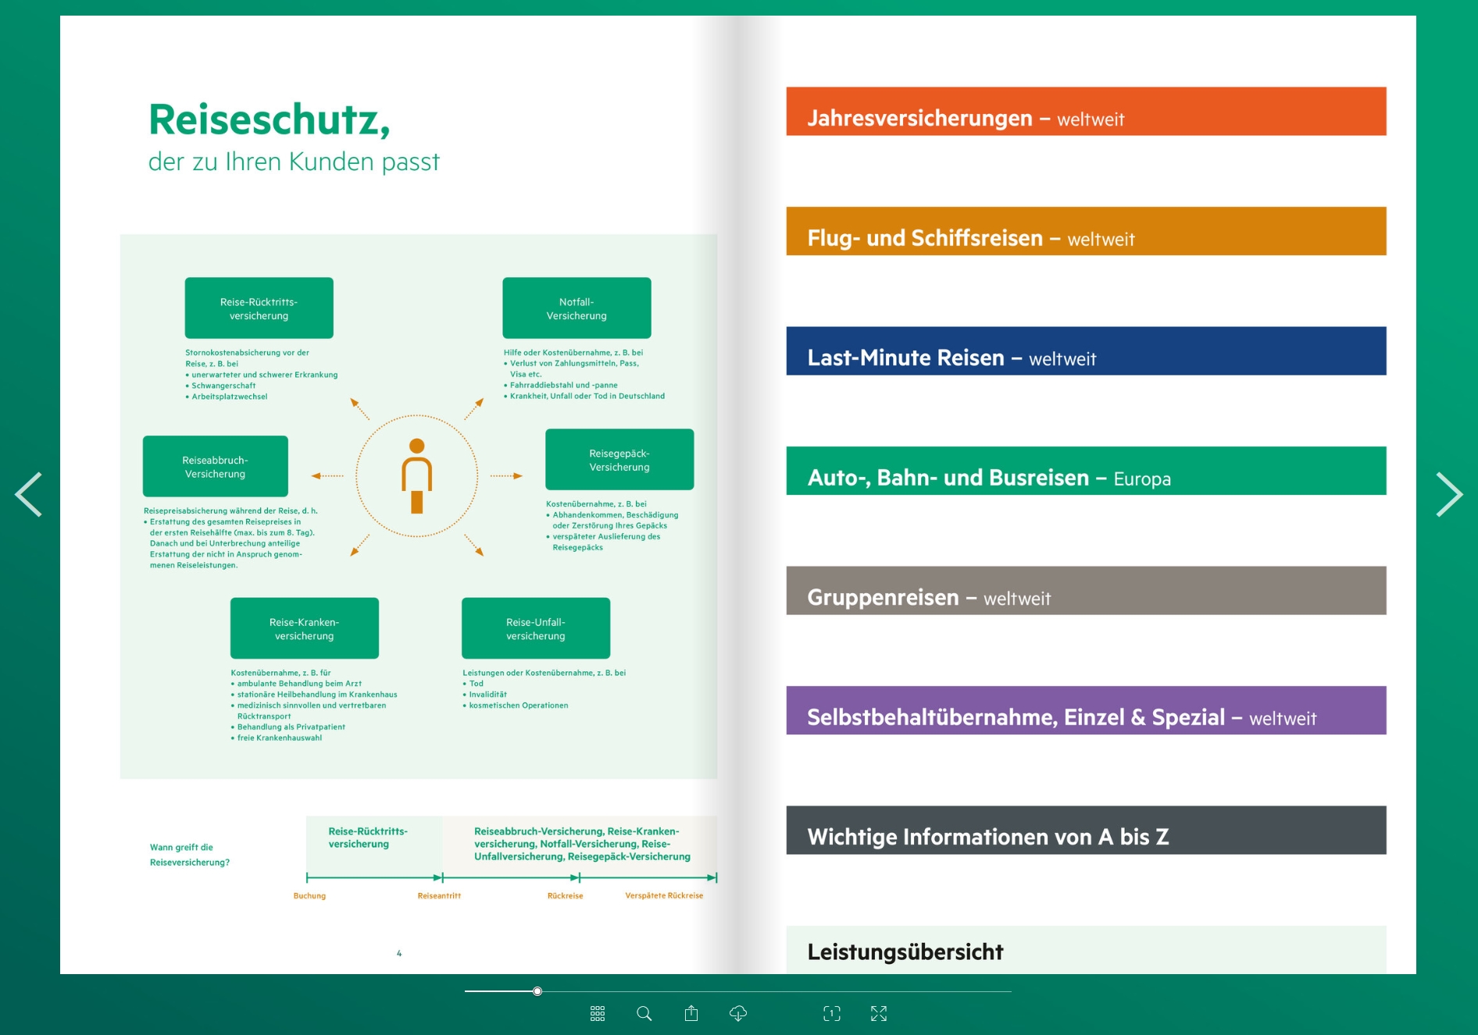Download the brochure via cloud icon
This screenshot has height=1035, width=1478.
738,1013
